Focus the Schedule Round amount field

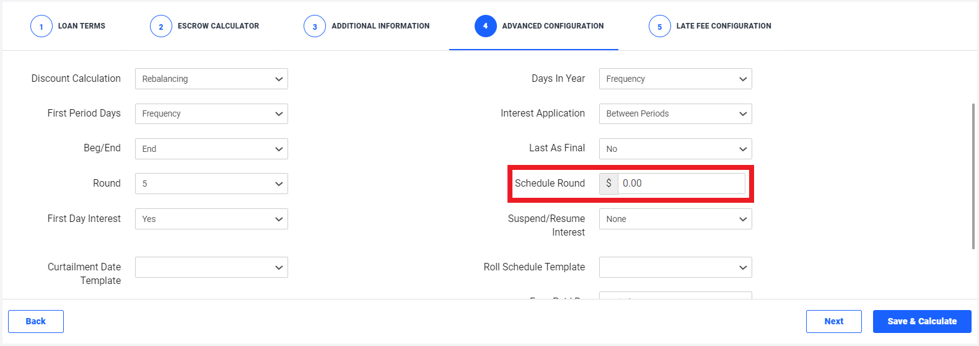tap(682, 184)
